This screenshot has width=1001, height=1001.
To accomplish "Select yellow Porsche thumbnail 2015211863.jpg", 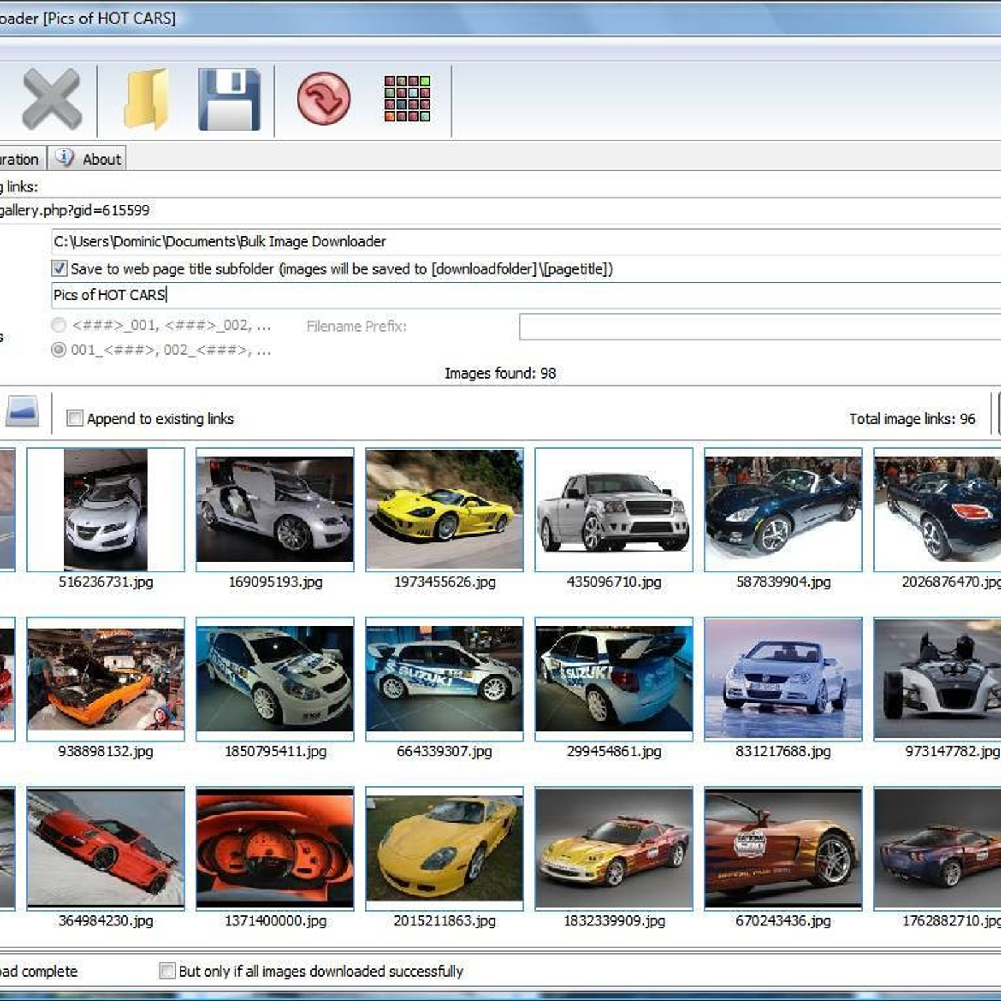I will (x=444, y=848).
